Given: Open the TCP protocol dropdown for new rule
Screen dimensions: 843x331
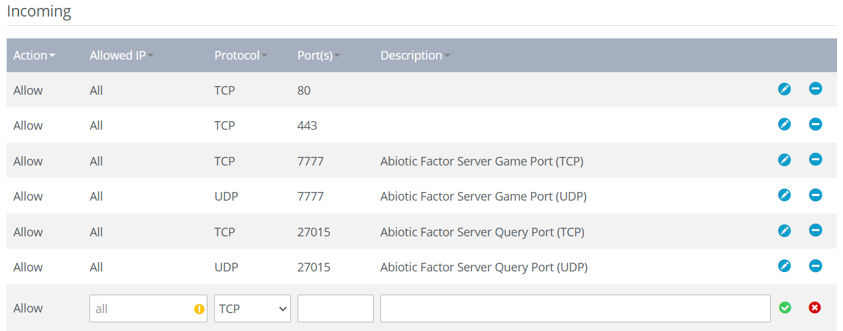Looking at the screenshot, I should tap(253, 308).
